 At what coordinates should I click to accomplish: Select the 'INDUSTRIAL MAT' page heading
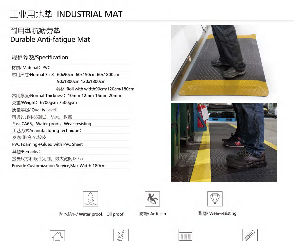point(90,14)
